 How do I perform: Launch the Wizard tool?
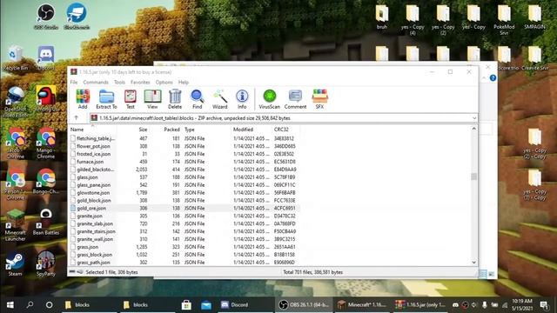click(220, 99)
